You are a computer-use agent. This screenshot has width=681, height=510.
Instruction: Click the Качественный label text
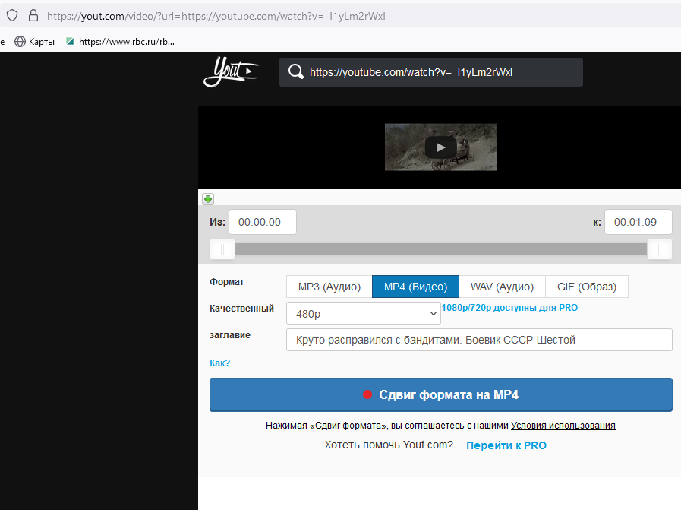tap(241, 309)
